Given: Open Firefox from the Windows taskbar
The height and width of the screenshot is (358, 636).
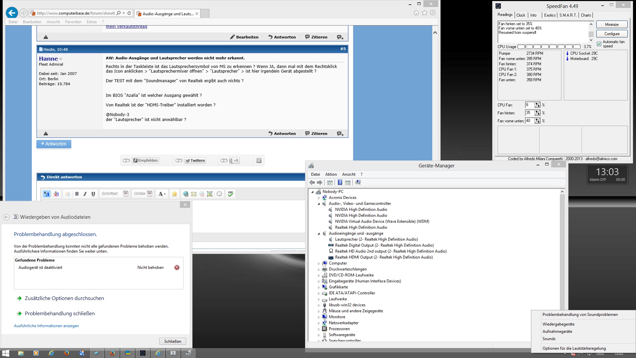Looking at the screenshot, I should click(67, 353).
